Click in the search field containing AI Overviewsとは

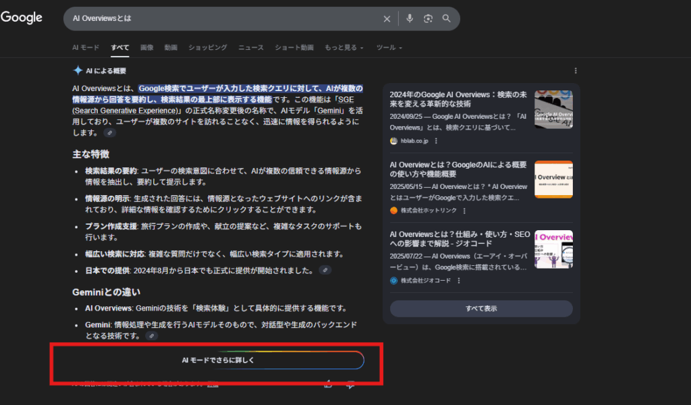223,19
